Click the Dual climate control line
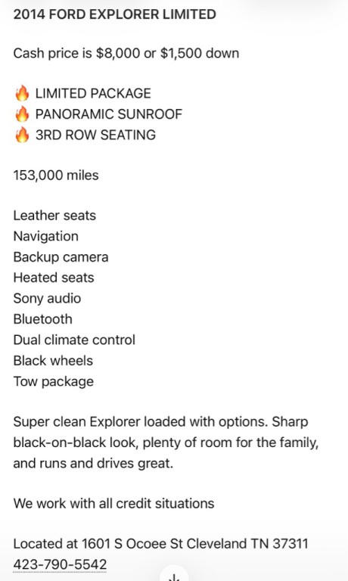 [74, 340]
